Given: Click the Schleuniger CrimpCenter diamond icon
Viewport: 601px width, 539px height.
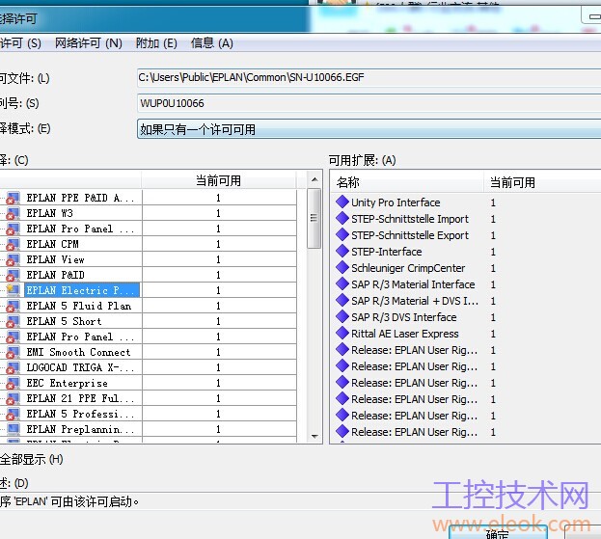Looking at the screenshot, I should pos(341,267).
